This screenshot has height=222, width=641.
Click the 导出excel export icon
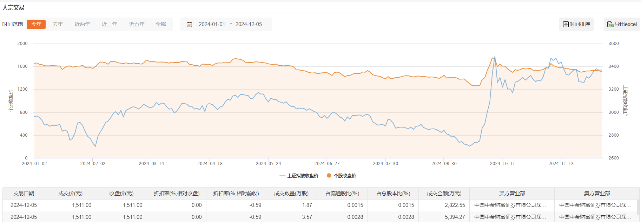[610, 24]
